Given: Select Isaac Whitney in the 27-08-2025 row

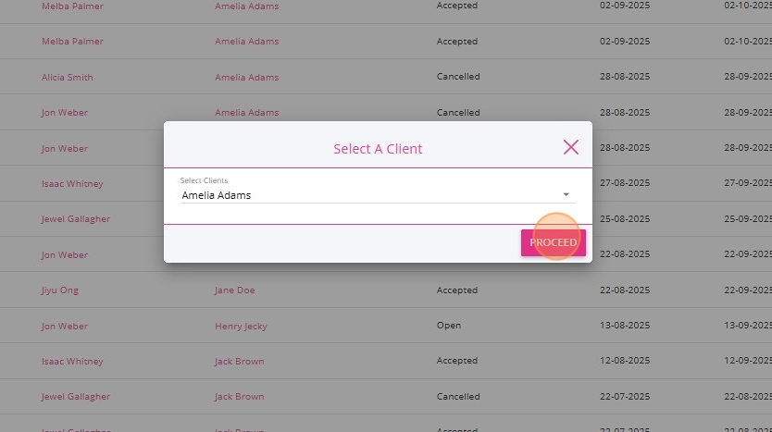Looking at the screenshot, I should [x=72, y=184].
